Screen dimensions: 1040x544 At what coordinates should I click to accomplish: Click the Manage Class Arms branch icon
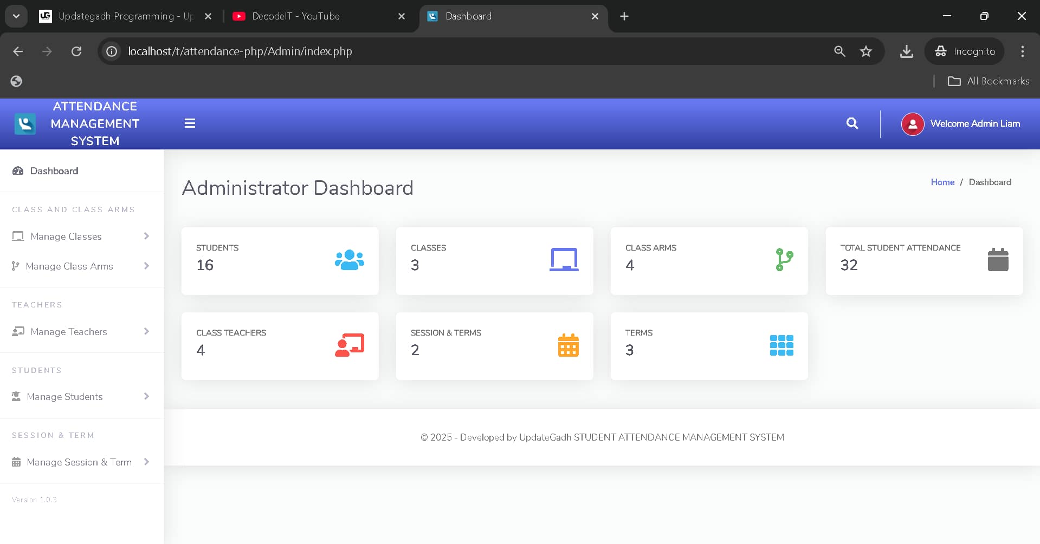point(15,266)
